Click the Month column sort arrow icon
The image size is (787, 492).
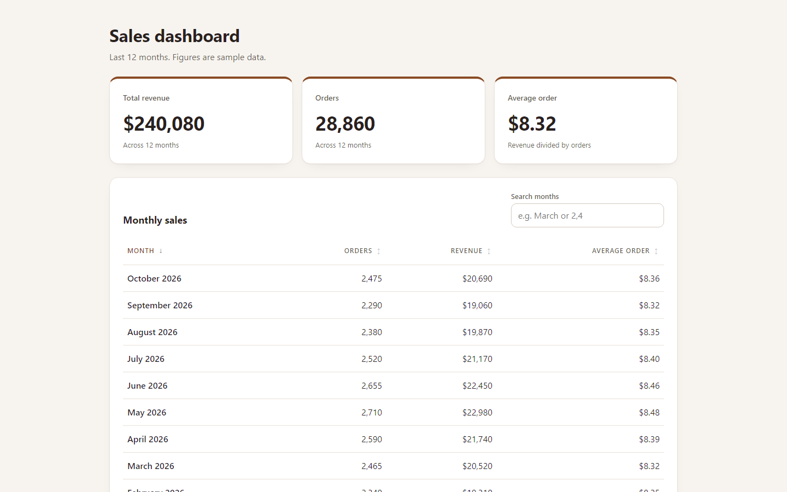(x=161, y=251)
